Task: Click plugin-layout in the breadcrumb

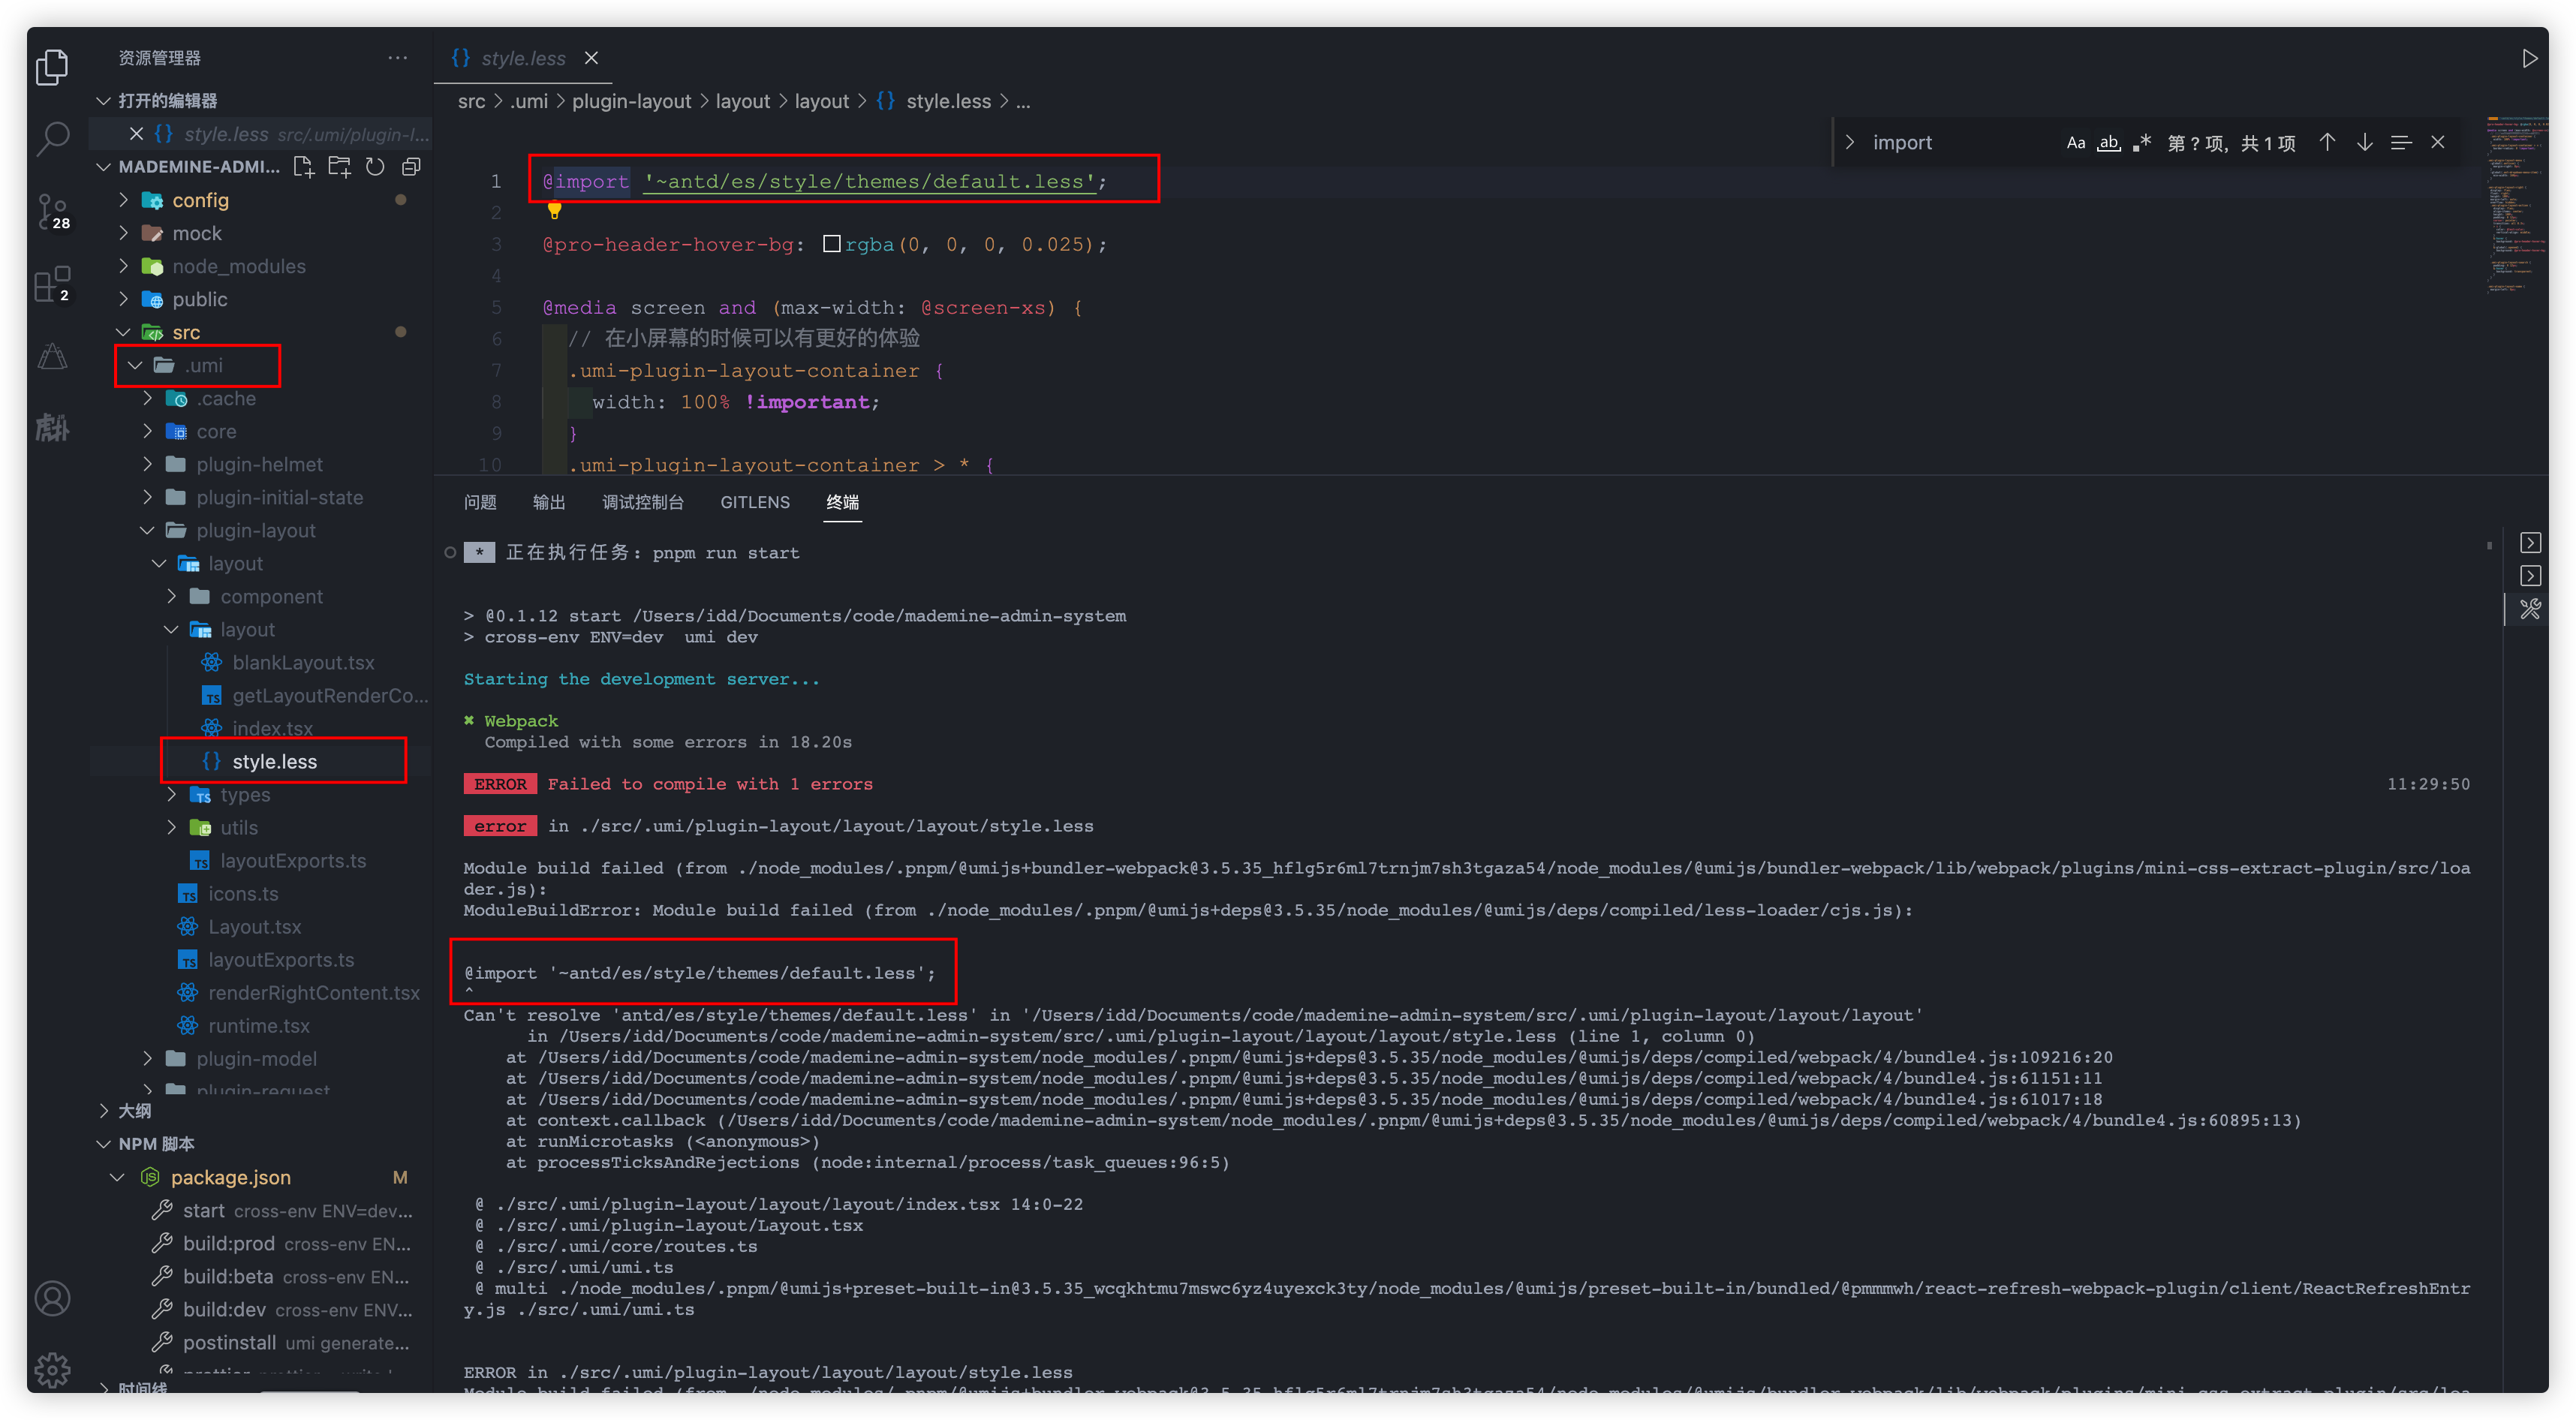Action: (631, 101)
